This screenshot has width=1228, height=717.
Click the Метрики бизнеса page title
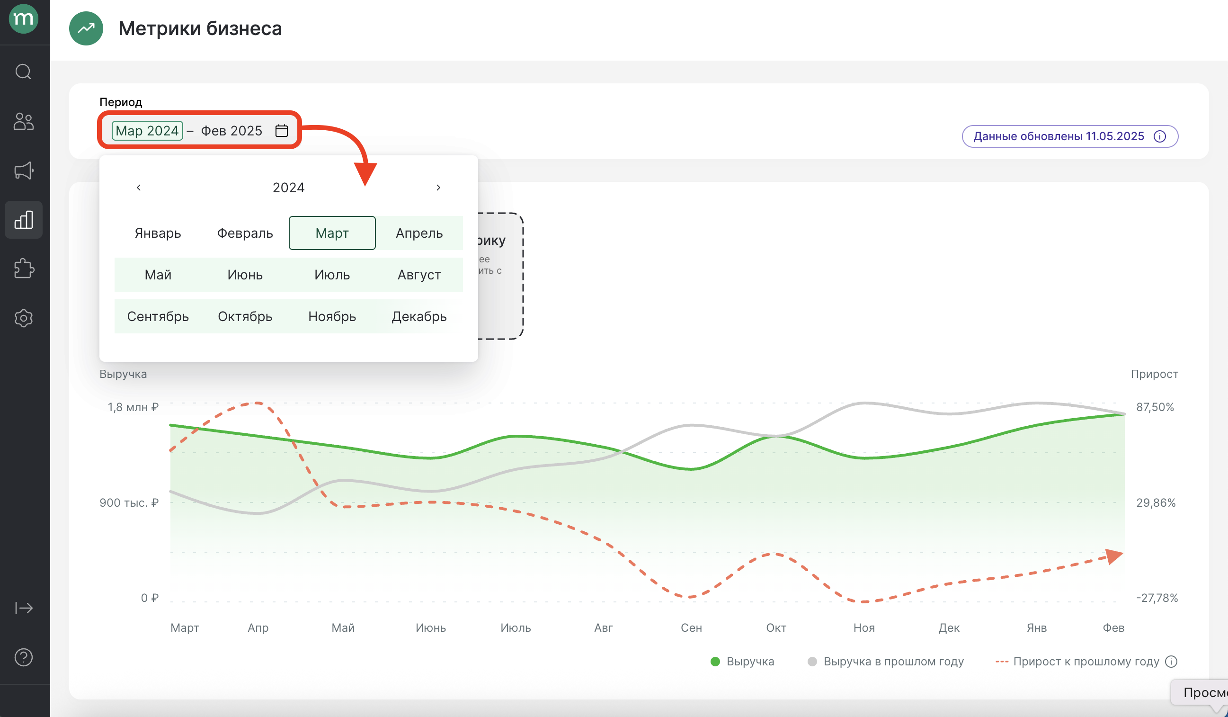click(x=200, y=28)
